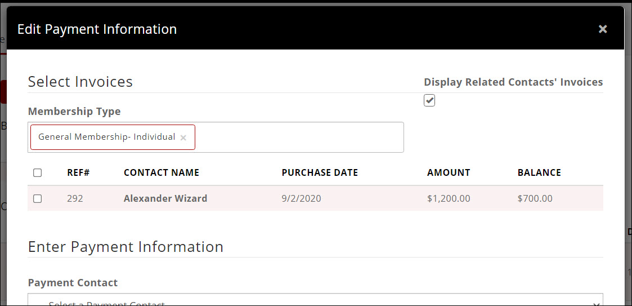Check the select-all invoices header checkbox
Screen dimensions: 632x306
[38, 173]
